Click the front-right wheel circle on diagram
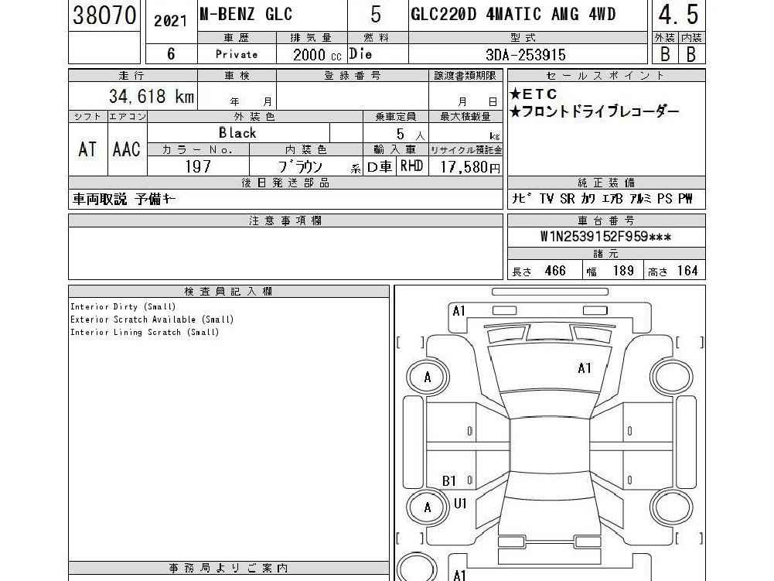The width and height of the screenshot is (774, 581). (671, 378)
